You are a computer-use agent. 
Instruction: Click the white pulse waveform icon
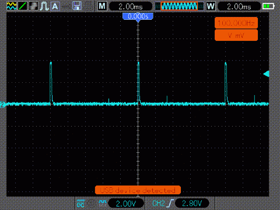point(44,6)
